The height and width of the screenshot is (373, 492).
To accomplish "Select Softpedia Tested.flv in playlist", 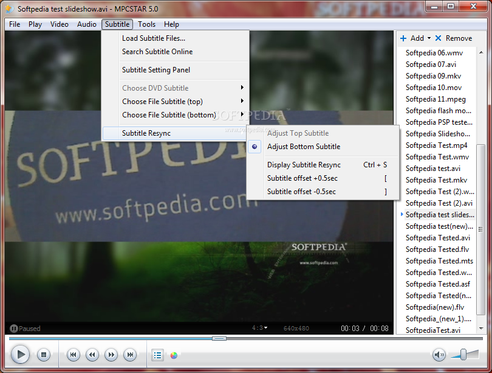I will coord(437,249).
